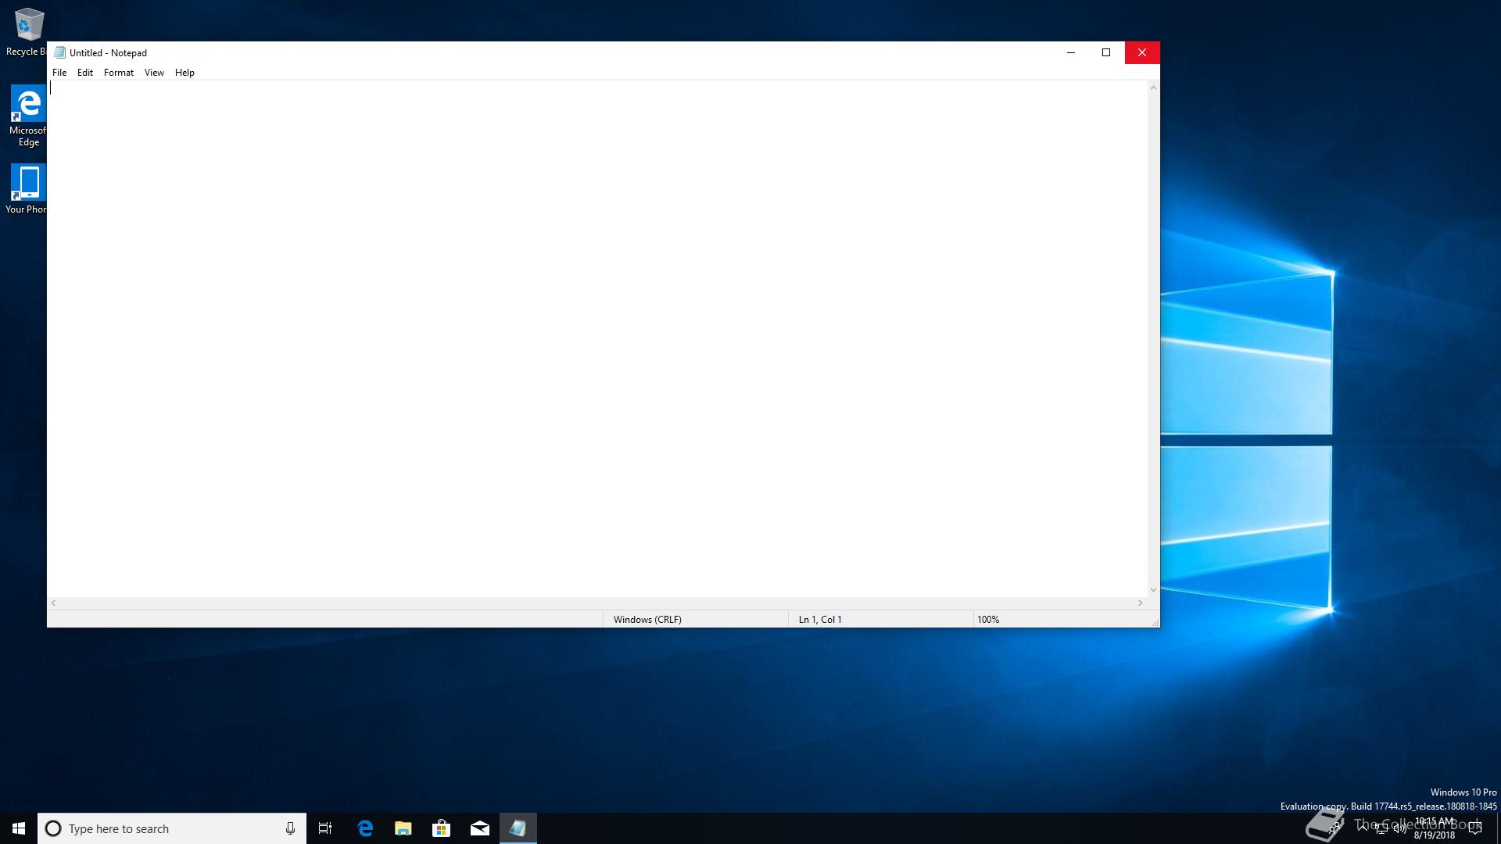The height and width of the screenshot is (844, 1501).
Task: Select the Your Phone desktop shortcut
Action: click(26, 188)
